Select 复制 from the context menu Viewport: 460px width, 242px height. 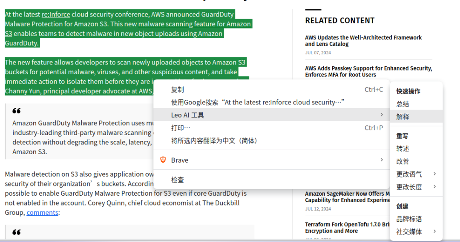(178, 90)
